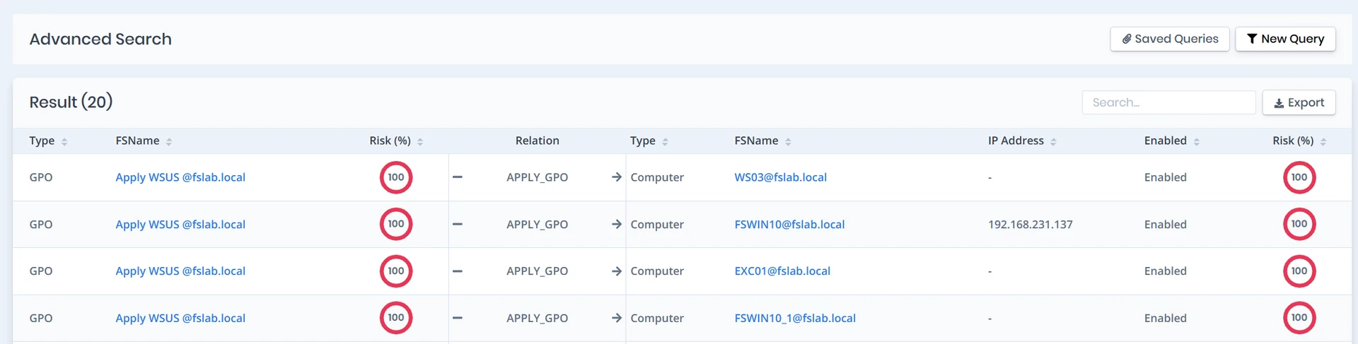Select APPLY_GPO relation in EXC01 row
This screenshot has height=344, width=1358.
[x=537, y=271]
